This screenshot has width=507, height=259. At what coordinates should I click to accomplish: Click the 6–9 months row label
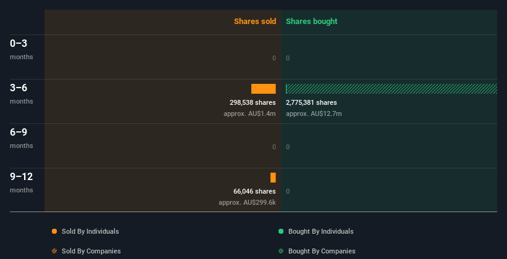(x=22, y=138)
